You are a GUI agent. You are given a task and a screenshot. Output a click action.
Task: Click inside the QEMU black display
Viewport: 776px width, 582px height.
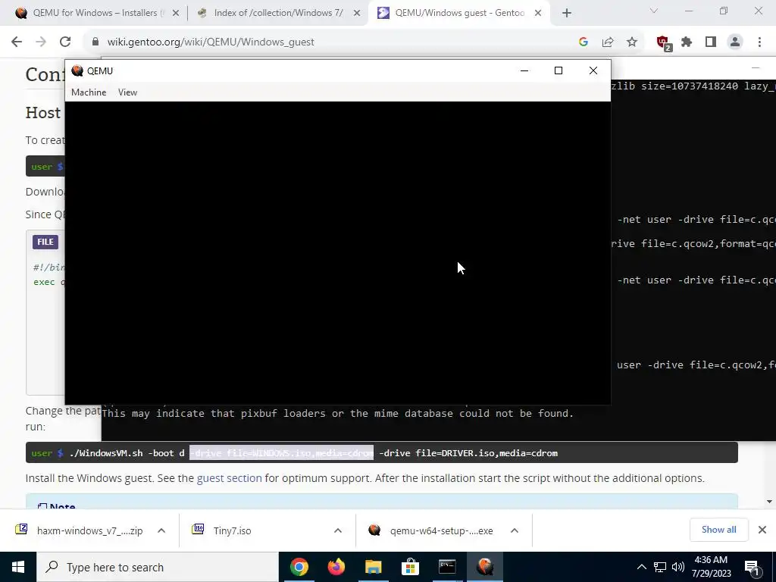pos(337,253)
